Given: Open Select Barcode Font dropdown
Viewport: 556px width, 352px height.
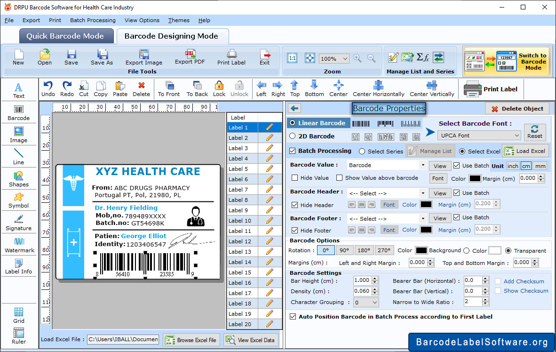Looking at the screenshot, I should 479,136.
